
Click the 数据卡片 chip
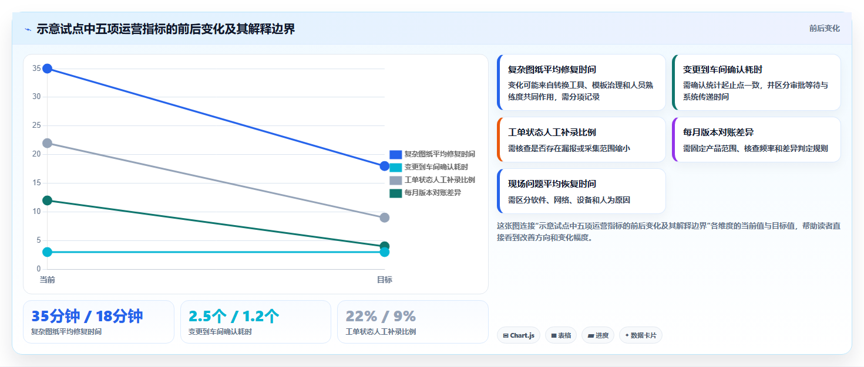tap(641, 335)
